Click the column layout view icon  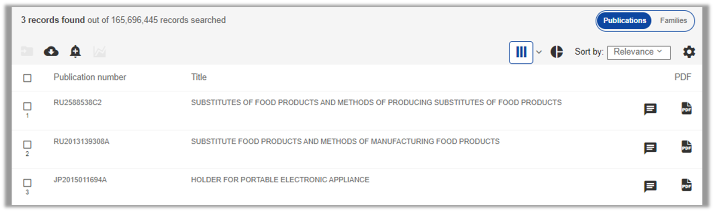[x=521, y=52]
